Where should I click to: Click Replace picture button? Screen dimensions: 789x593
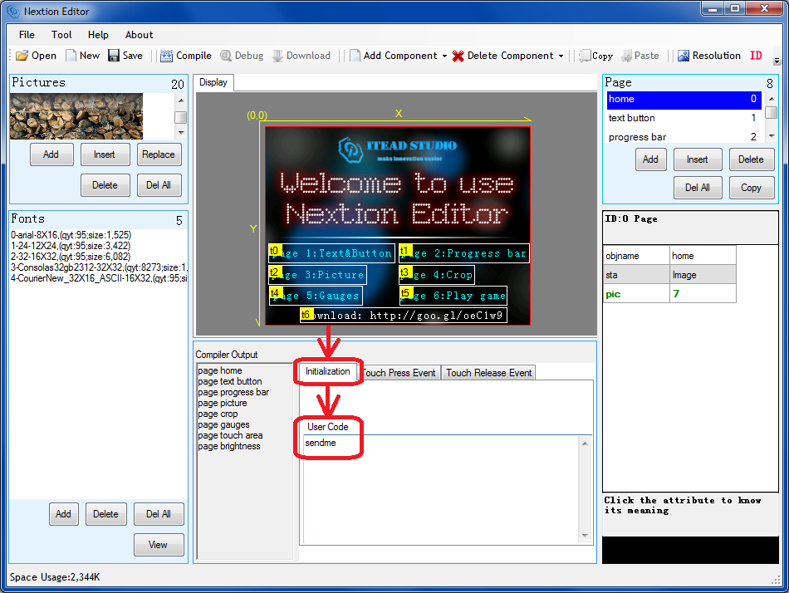[159, 154]
